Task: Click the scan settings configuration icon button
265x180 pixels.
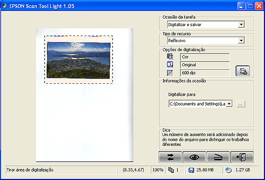Action: point(243,71)
